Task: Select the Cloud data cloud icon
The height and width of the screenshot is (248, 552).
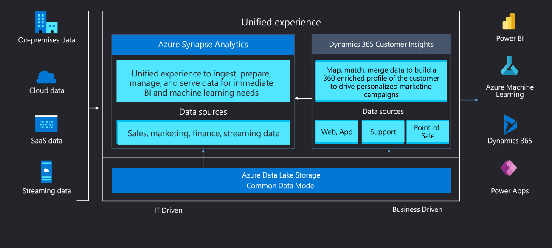Action: pos(46,77)
